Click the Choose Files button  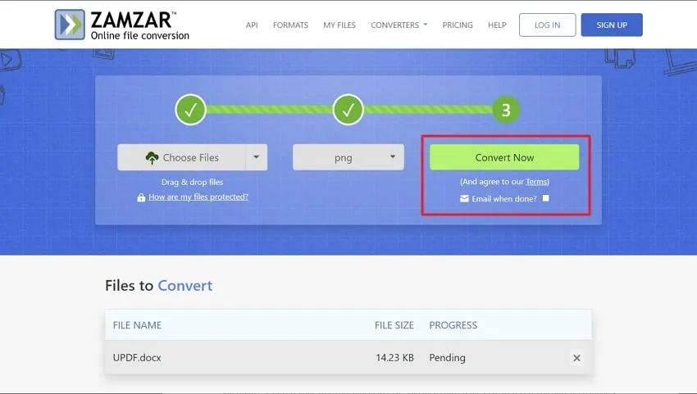[181, 157]
